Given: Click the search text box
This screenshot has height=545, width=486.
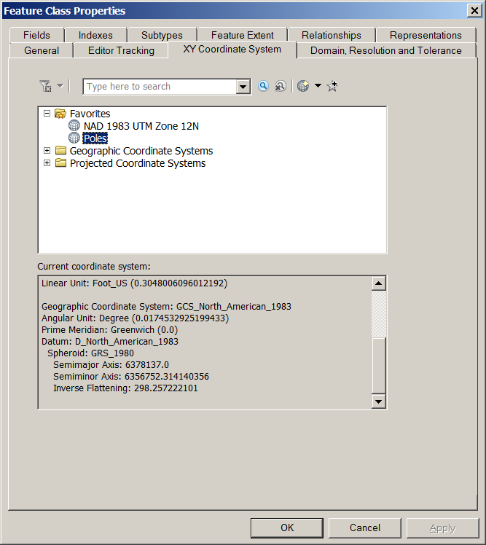Looking at the screenshot, I should coord(160,87).
